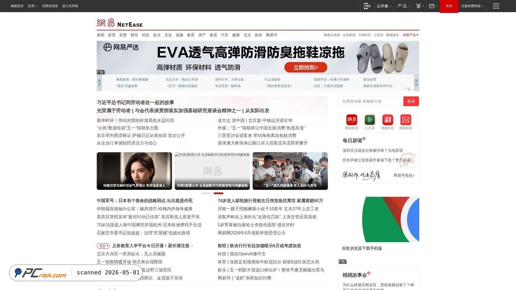The image size is (516, 290).
Task: Click the 进入关怀版 link
Action: point(70,6)
